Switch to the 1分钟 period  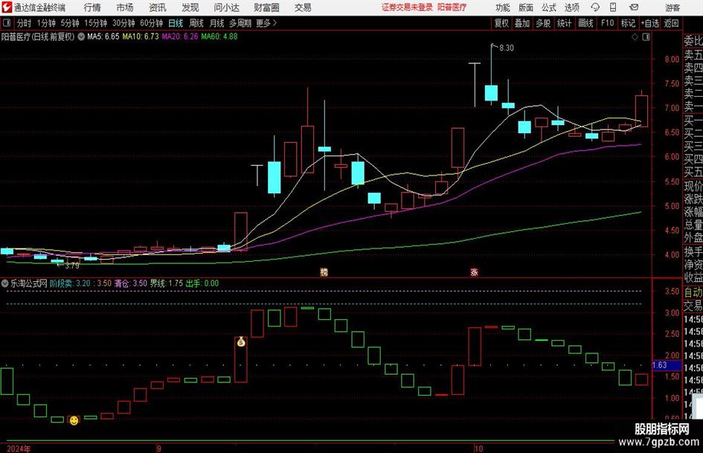point(45,23)
